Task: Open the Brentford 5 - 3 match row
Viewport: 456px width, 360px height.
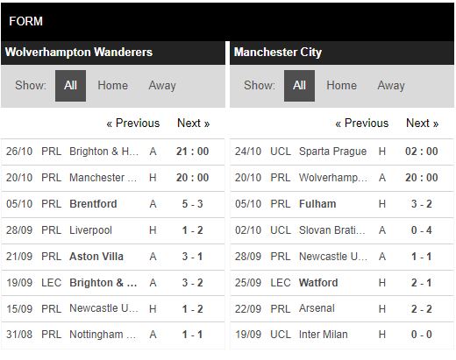Action: 113,204
